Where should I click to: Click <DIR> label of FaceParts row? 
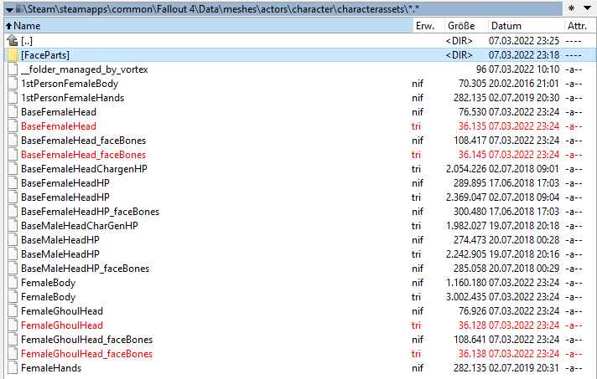tap(459, 55)
